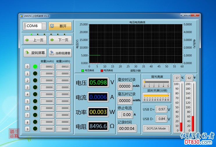Select data group 9 button
This screenshot has height=147, width=216.
27,129
